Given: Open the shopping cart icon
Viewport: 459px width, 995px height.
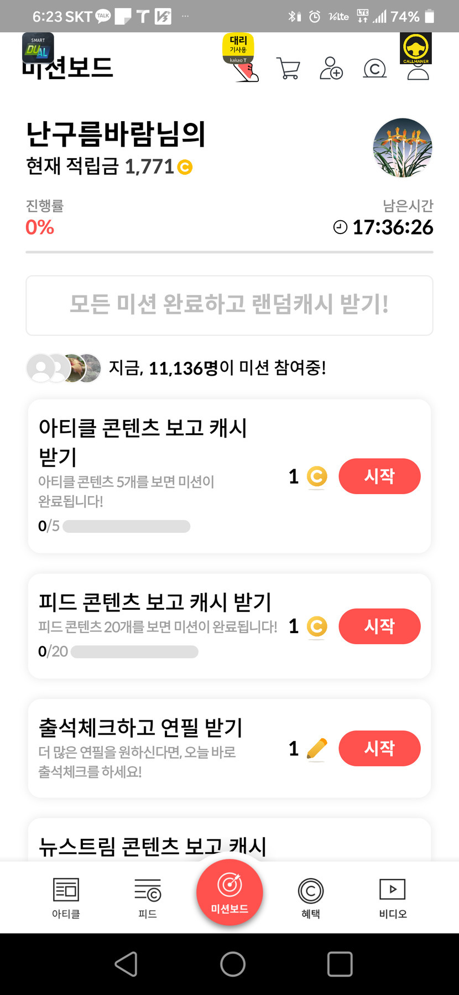Looking at the screenshot, I should tap(288, 69).
